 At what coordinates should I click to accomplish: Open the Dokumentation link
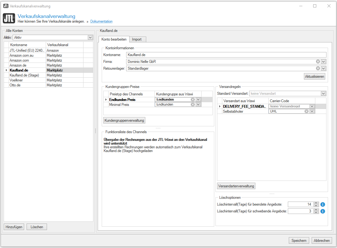tap(101, 21)
